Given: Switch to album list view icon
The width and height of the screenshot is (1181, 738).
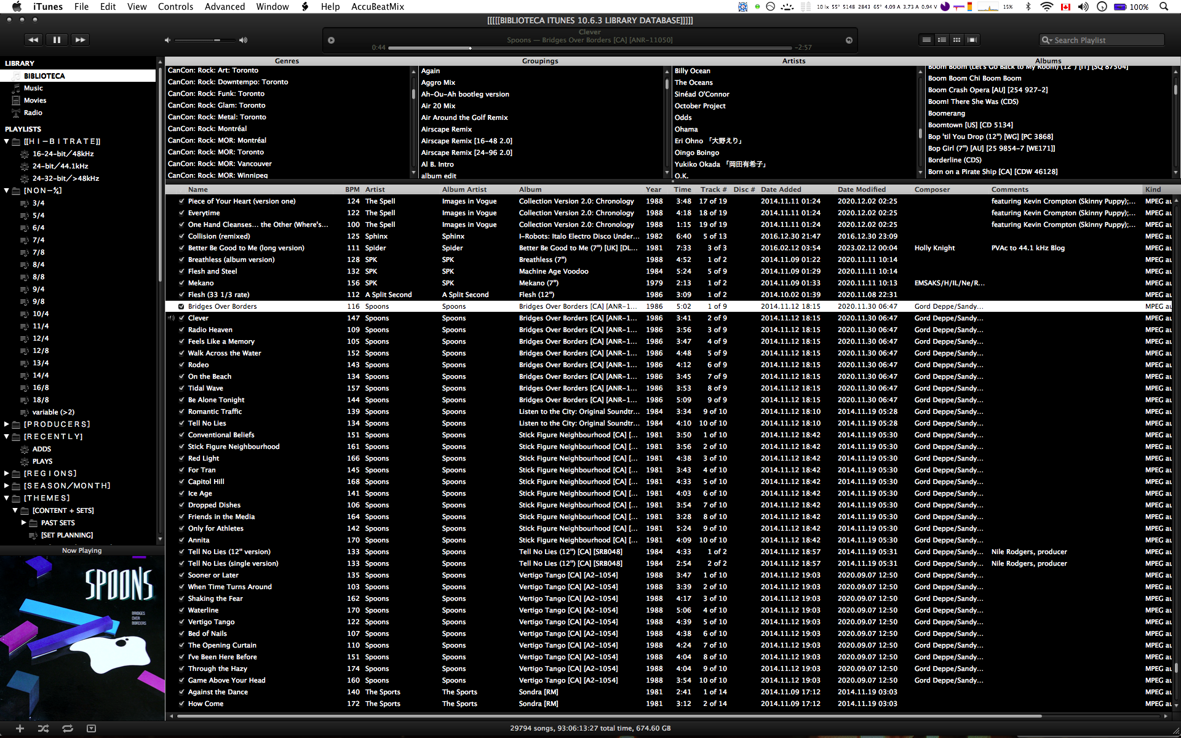Looking at the screenshot, I should coord(942,40).
